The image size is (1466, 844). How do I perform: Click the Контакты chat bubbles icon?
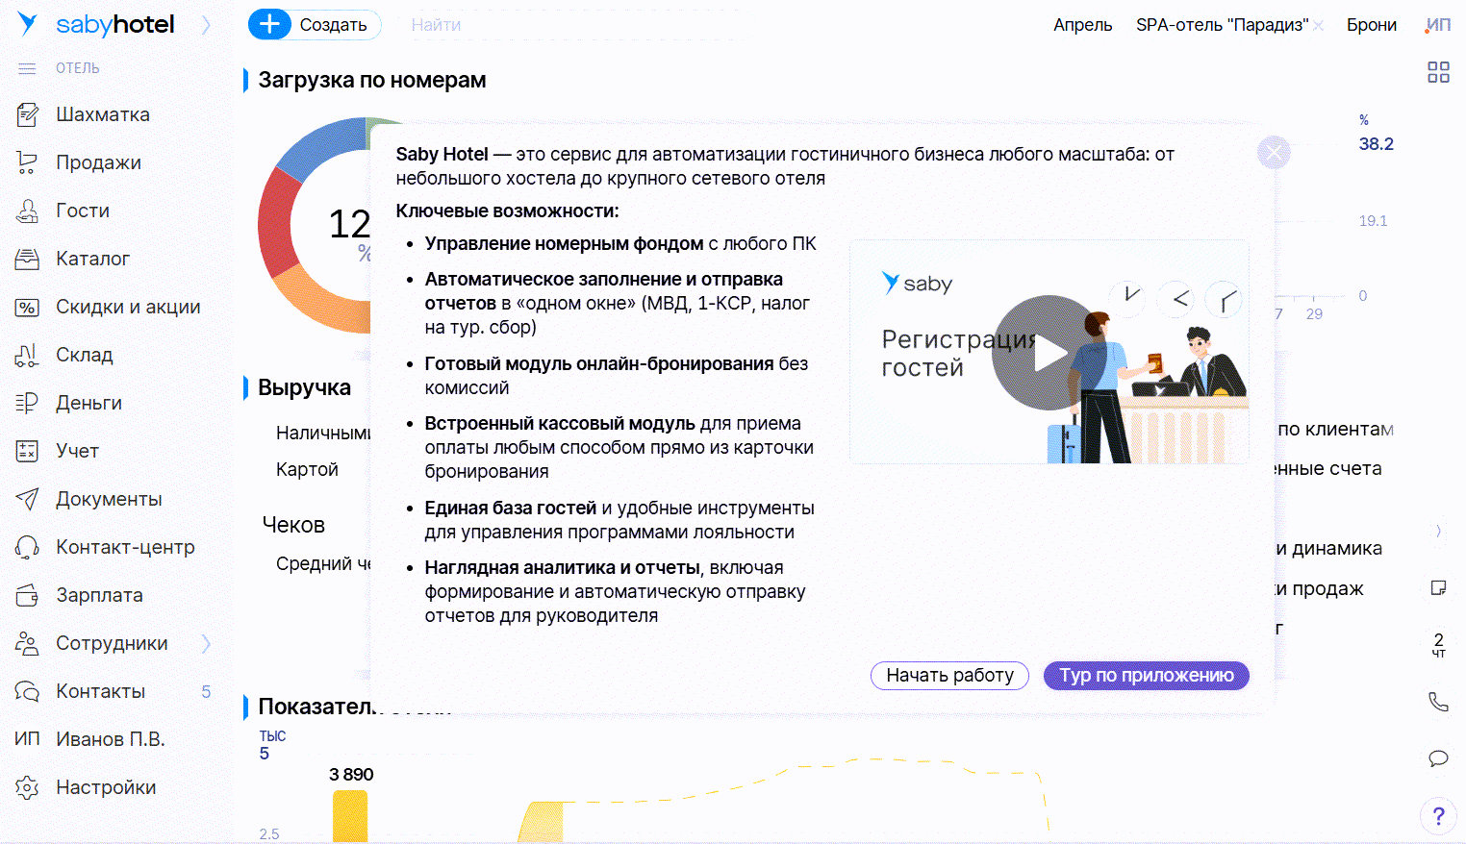pyautogui.click(x=27, y=691)
